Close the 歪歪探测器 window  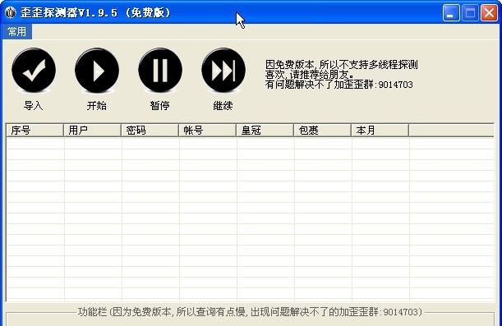(x=490, y=13)
